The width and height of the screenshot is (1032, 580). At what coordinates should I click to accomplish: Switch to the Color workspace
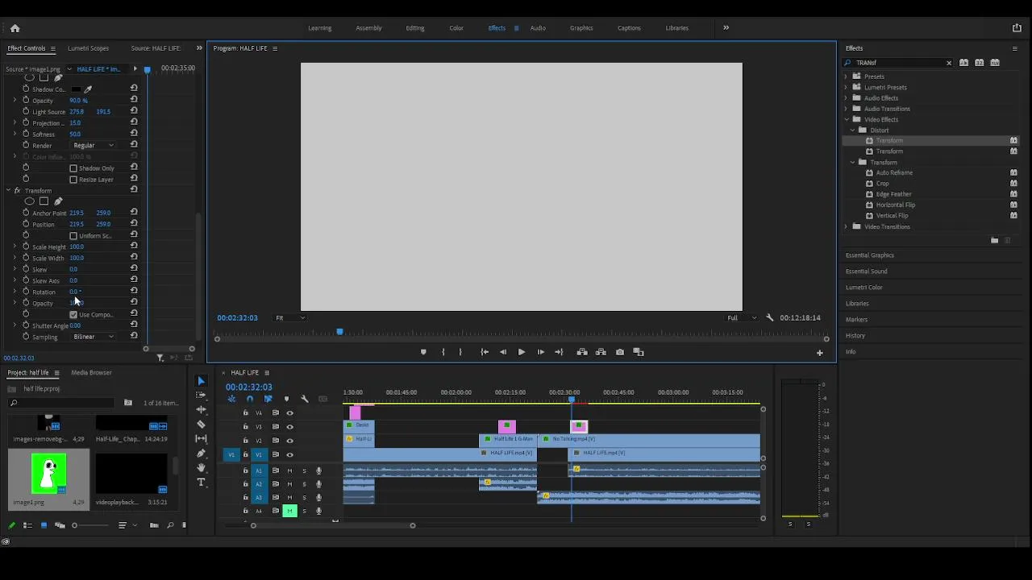pos(456,28)
